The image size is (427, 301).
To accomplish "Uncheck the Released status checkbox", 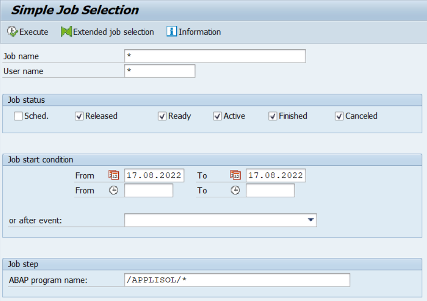I will [79, 116].
